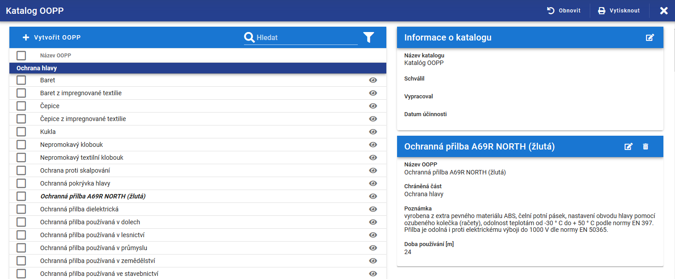Check the Baret z impregnované textilie checkbox
The image size is (675, 279).
click(x=21, y=93)
